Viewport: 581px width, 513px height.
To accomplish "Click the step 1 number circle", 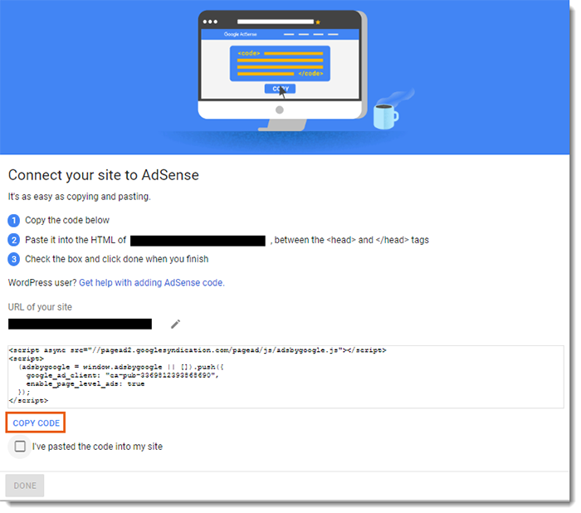I will 13,220.
